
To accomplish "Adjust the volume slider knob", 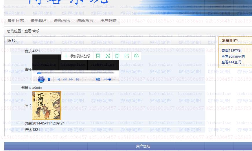I will [110, 79].
